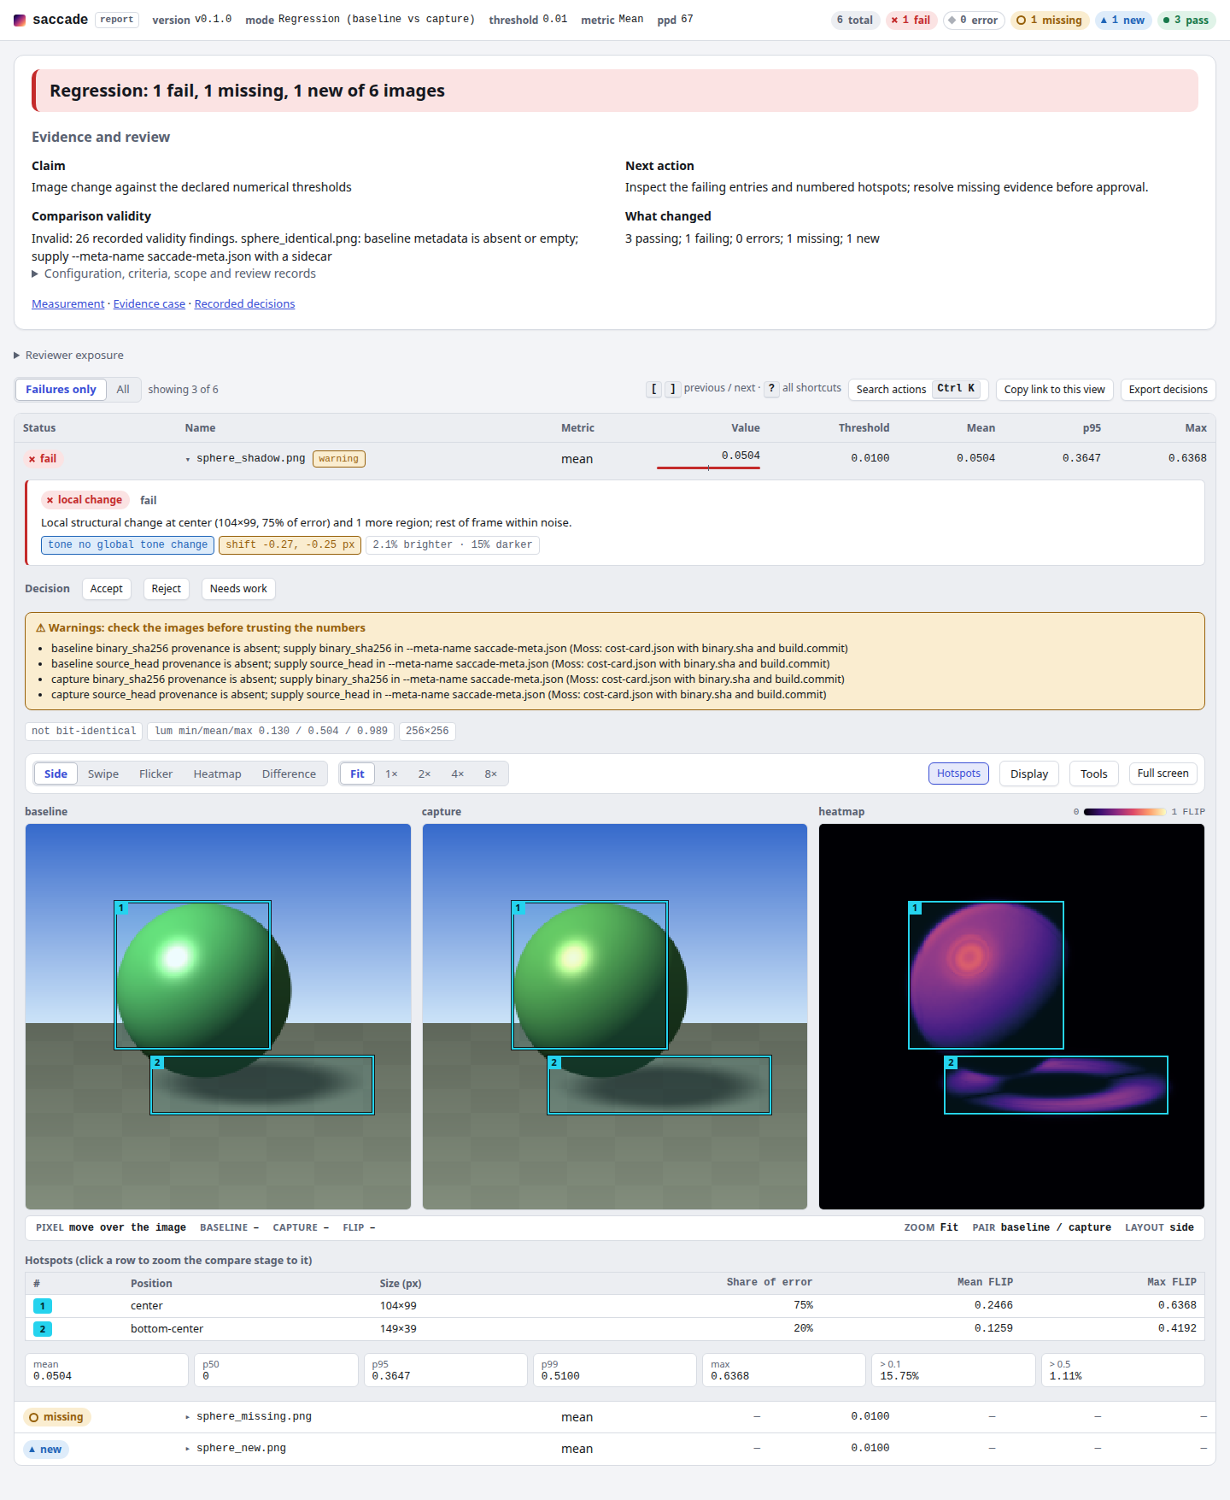Switch to Side comparison view
This screenshot has width=1230, height=1500.
[x=56, y=774]
